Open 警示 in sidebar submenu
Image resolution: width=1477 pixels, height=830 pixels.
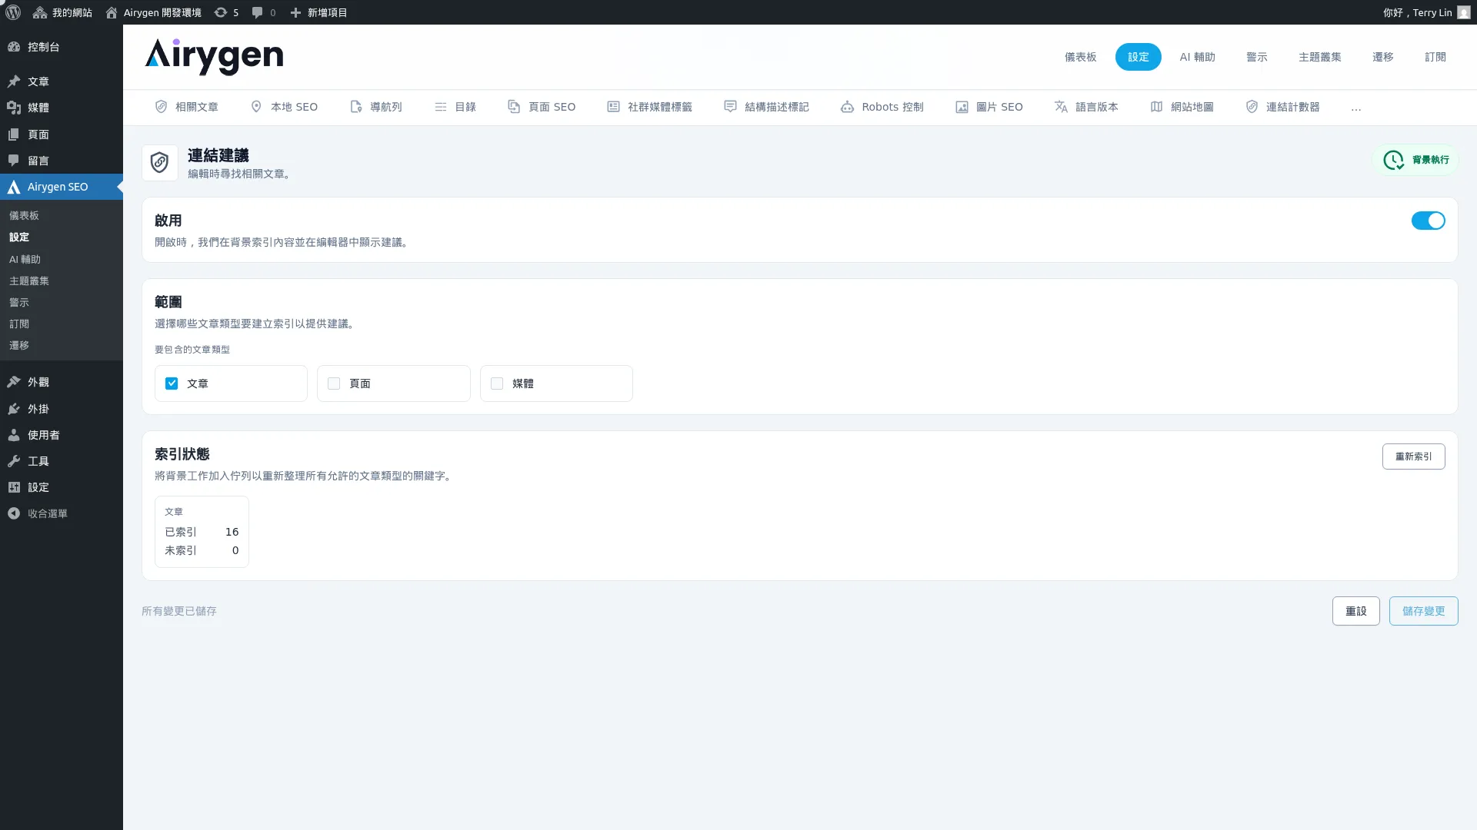pyautogui.click(x=19, y=303)
